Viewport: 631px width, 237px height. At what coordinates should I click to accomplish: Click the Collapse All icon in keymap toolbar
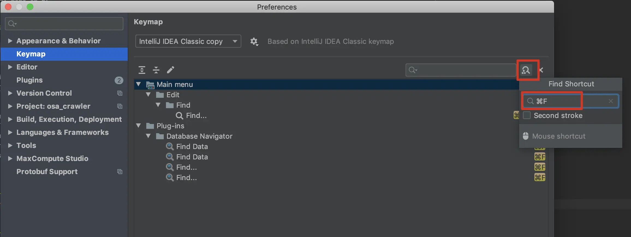tap(156, 70)
